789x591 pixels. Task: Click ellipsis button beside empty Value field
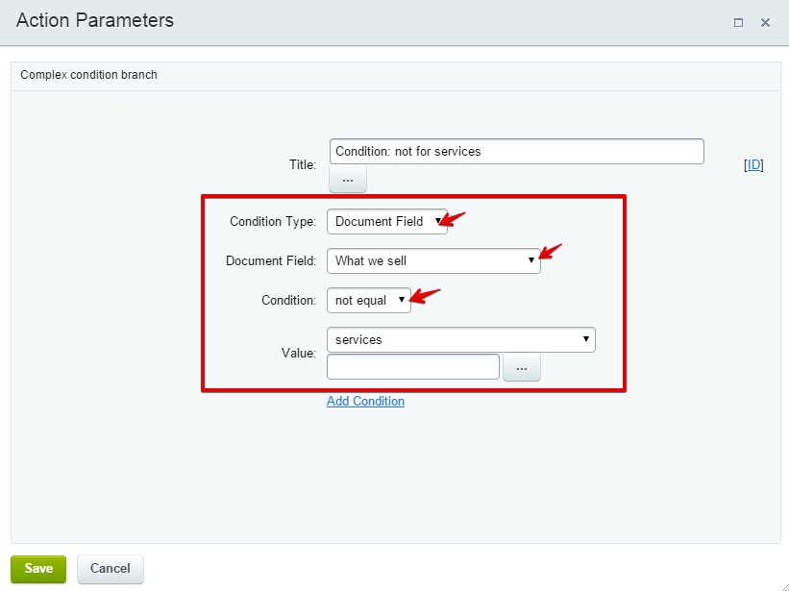pyautogui.click(x=522, y=368)
